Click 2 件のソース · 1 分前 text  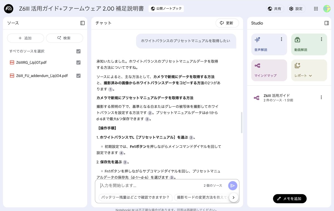click(x=278, y=100)
